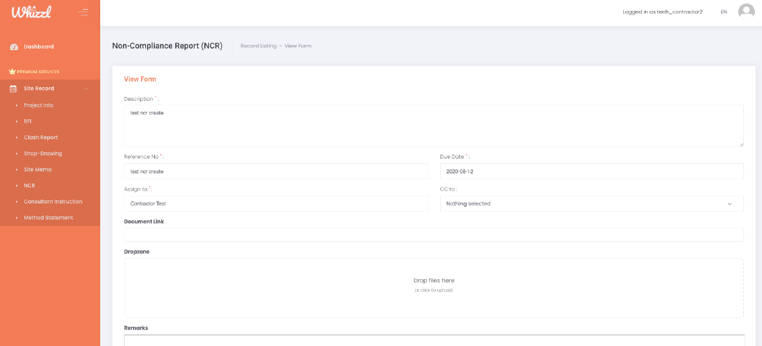
Task: Open Clash Report page
Action: [40, 137]
